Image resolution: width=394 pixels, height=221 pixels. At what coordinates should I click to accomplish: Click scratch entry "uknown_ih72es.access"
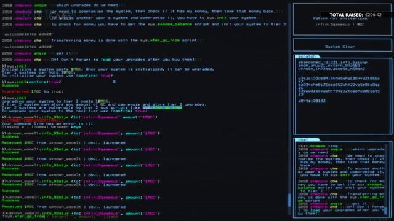point(332,69)
